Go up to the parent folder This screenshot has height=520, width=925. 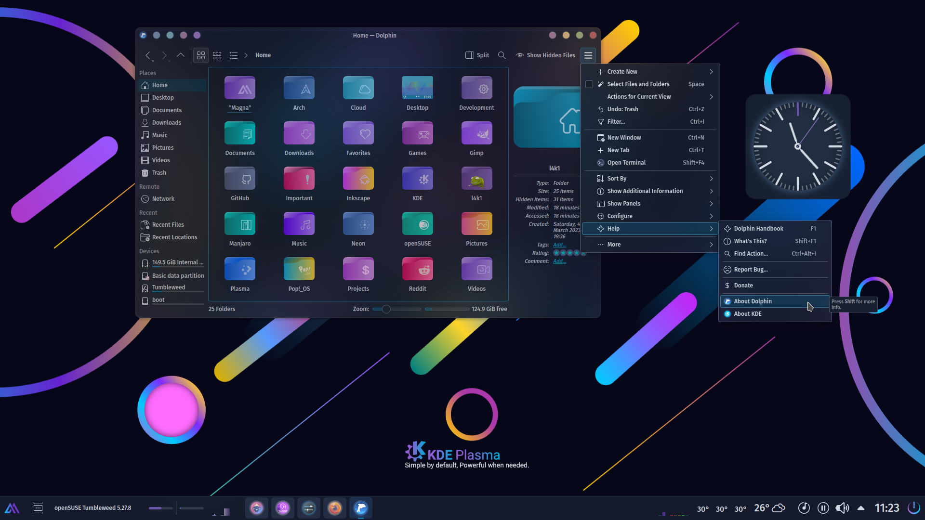[x=181, y=55]
